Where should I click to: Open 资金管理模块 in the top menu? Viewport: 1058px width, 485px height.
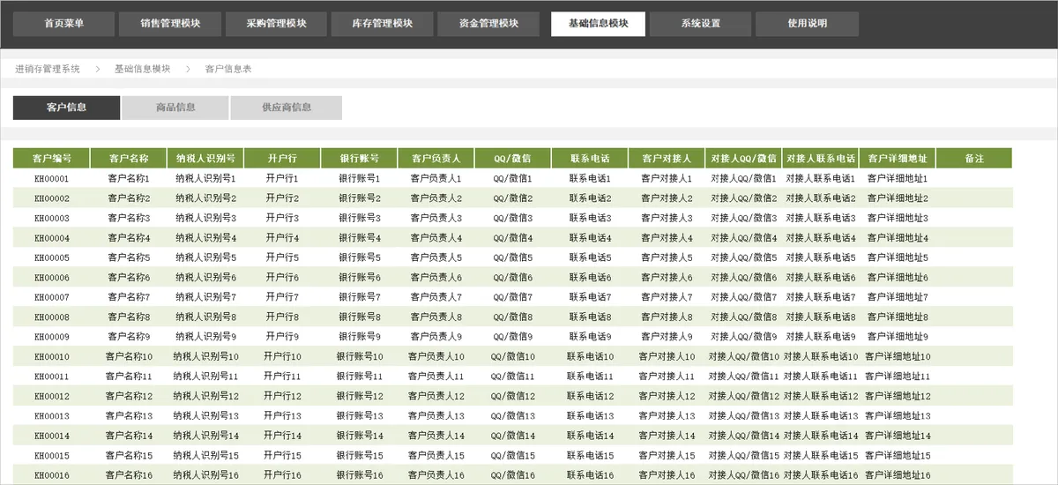[x=489, y=24]
